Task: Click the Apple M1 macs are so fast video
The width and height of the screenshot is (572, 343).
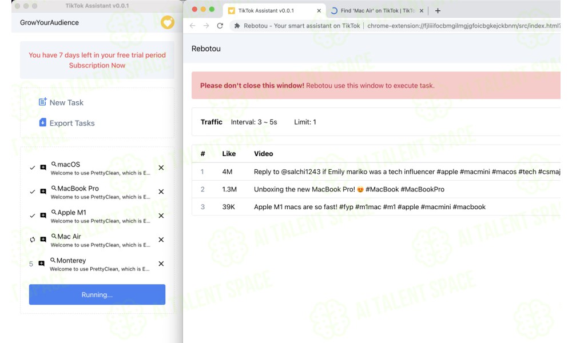Action: coord(376,207)
